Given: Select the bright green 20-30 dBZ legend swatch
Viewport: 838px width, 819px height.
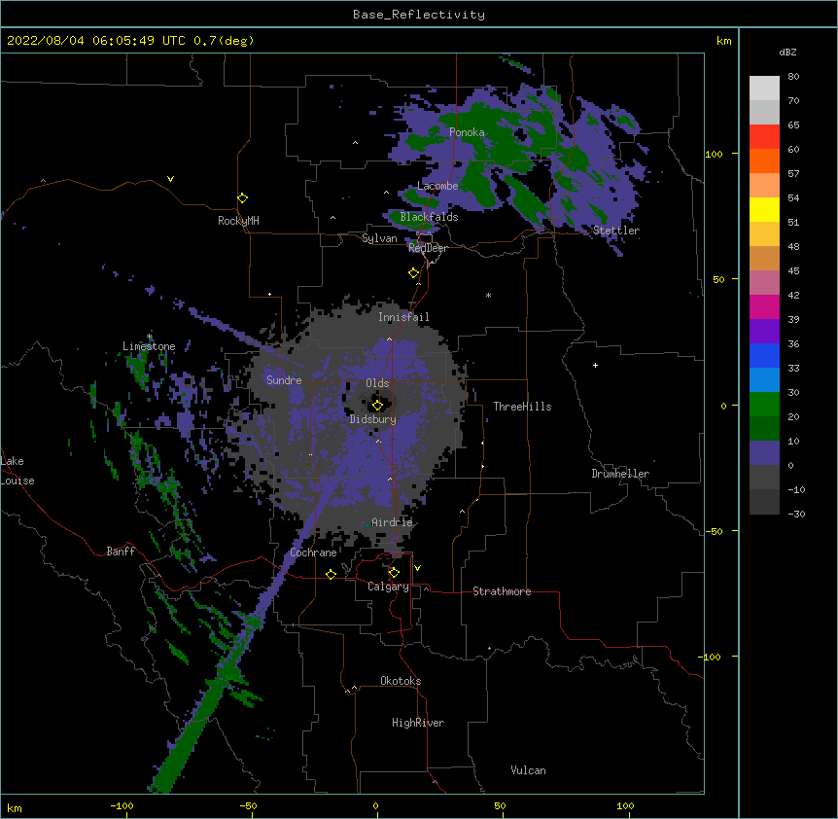Looking at the screenshot, I should click(x=764, y=405).
